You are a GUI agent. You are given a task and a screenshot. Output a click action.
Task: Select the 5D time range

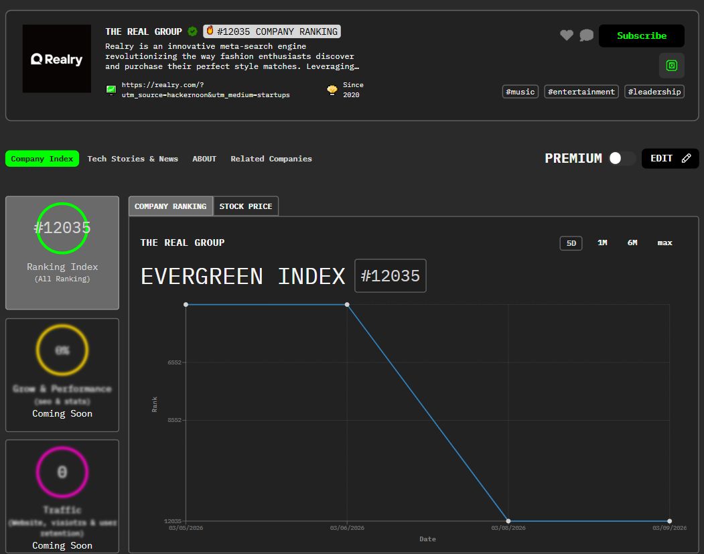point(571,243)
